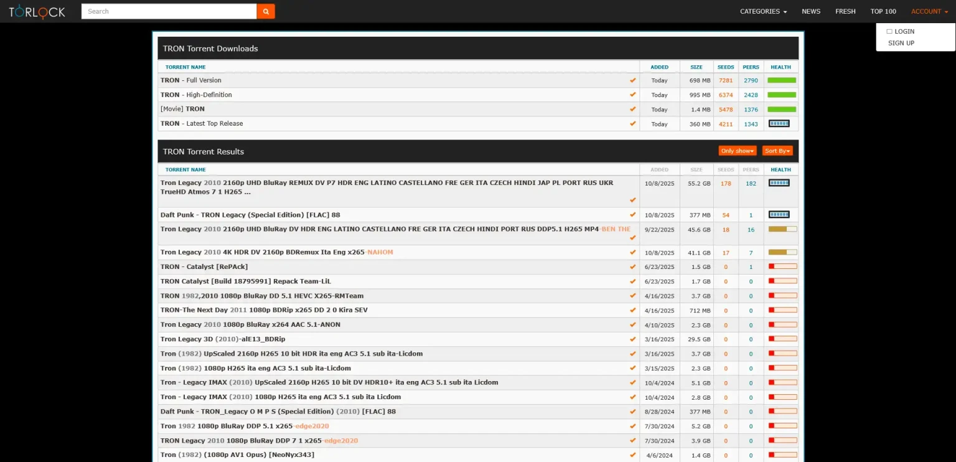Click checkmark on Tron Legacy NAHOM row
Image resolution: width=956 pixels, height=462 pixels.
pos(633,252)
